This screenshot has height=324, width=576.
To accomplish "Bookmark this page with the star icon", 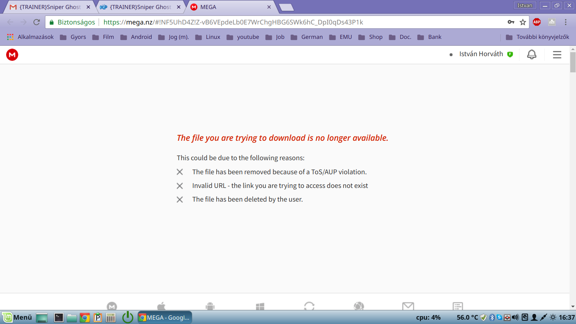I will point(523,22).
